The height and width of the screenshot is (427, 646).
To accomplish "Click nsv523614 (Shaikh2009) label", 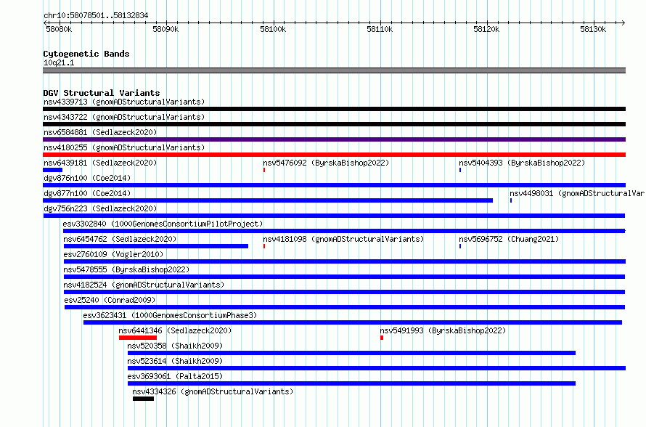I will (x=175, y=361).
